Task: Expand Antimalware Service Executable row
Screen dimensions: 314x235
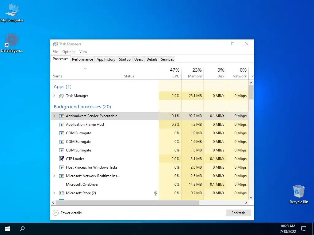Action: coord(54,116)
